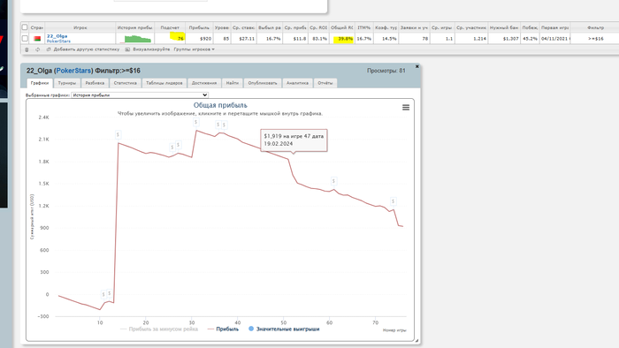Click the 45.2% cell
Image resolution: width=619 pixels, height=348 pixels.
coord(530,38)
